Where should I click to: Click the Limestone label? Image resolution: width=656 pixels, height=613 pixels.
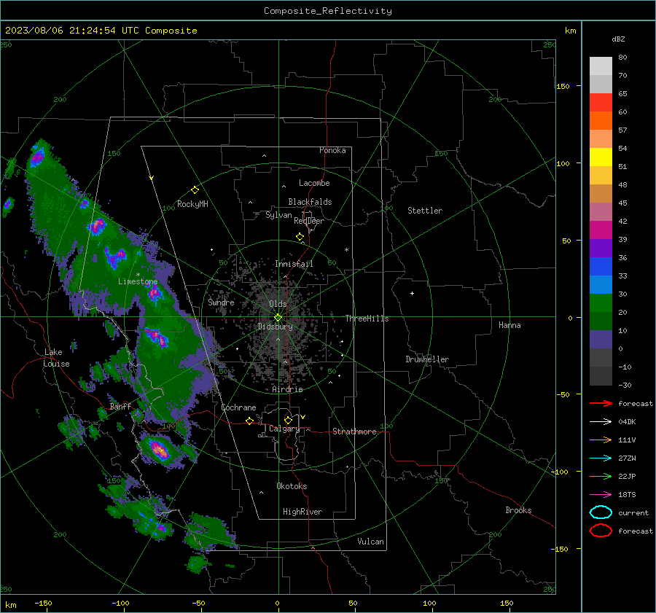pos(138,281)
